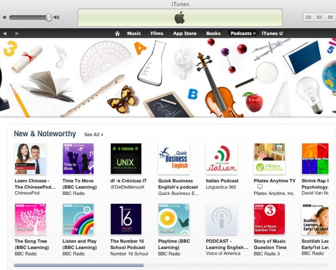Viewport: 336px width, 270px height.
Task: Select the iTunes U tab
Action: coord(272,34)
